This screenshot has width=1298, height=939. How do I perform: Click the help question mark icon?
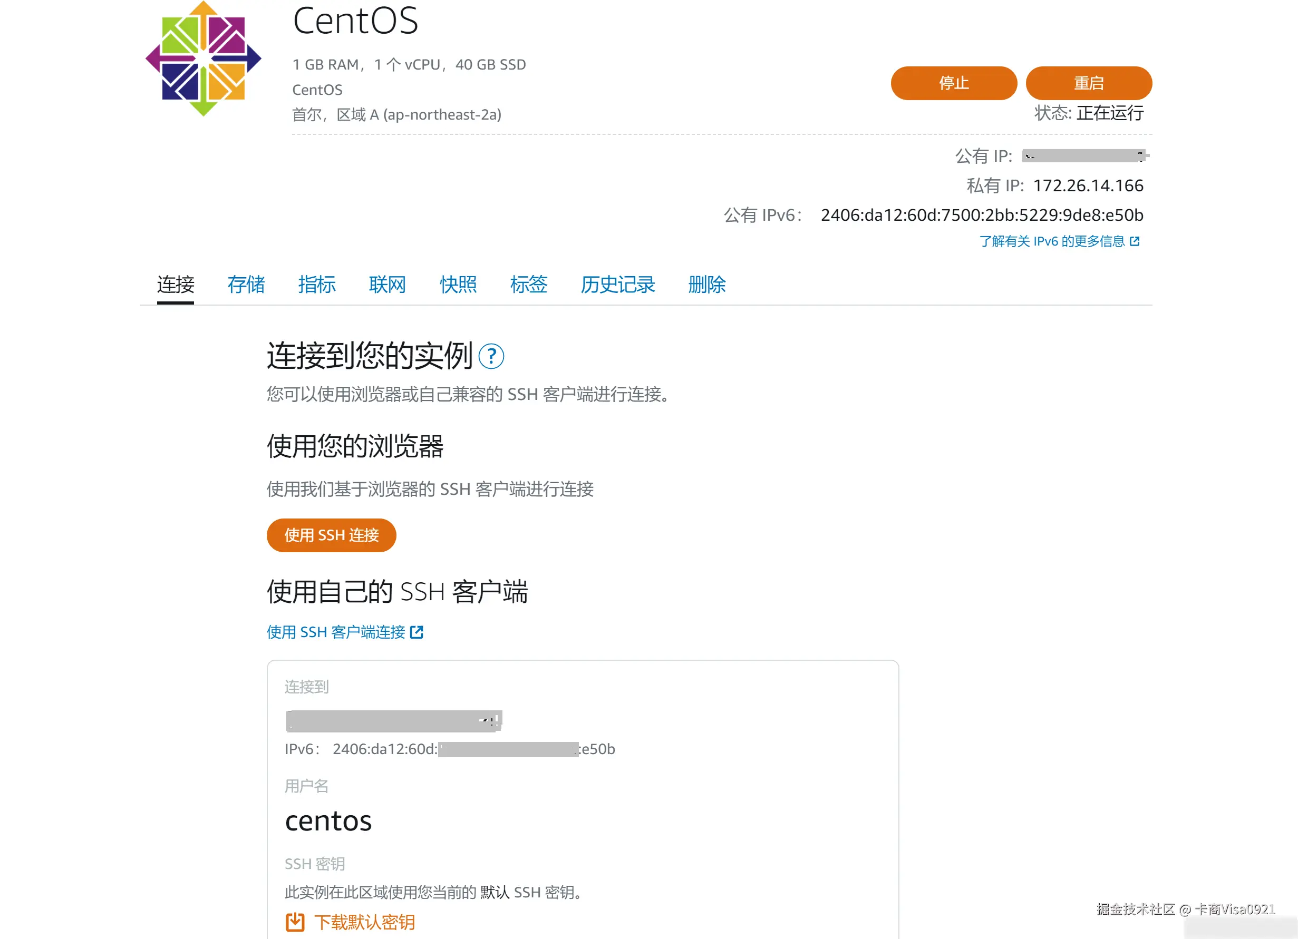(490, 356)
